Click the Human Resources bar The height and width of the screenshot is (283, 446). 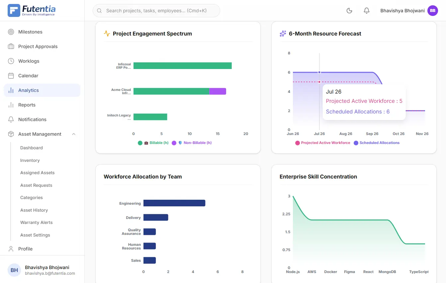tap(149, 246)
